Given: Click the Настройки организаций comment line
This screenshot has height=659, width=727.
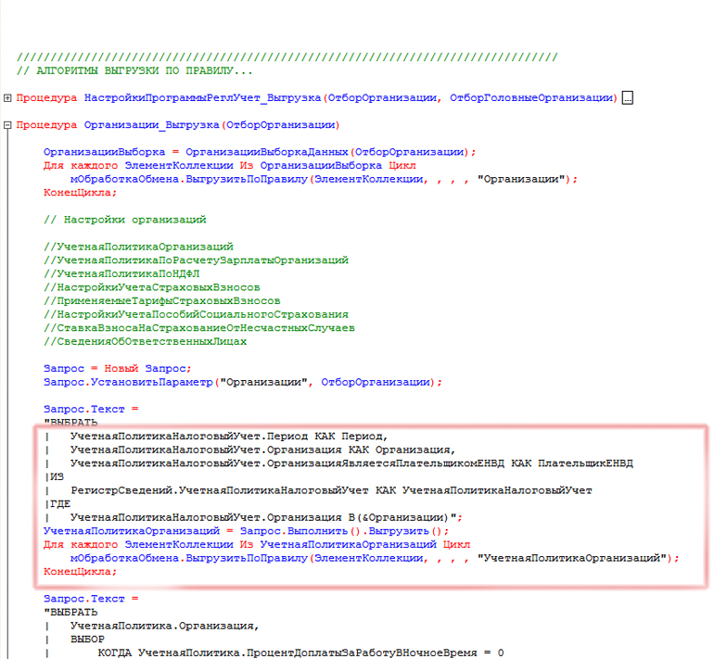Looking at the screenshot, I should tap(125, 220).
